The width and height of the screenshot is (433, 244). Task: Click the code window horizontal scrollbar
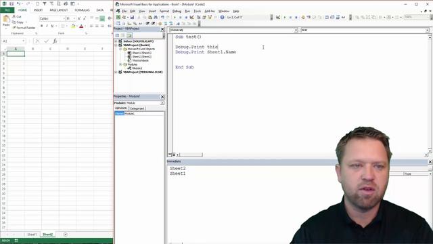tap(191, 155)
